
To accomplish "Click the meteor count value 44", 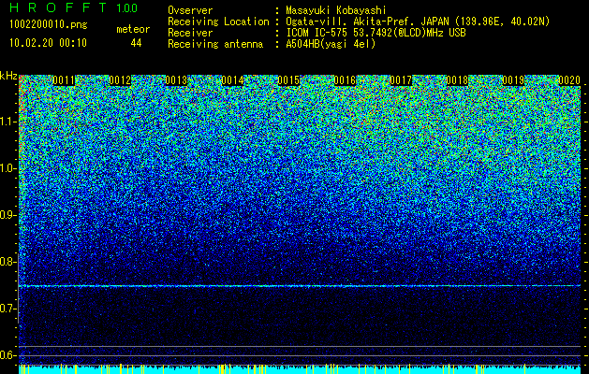I will tap(136, 43).
